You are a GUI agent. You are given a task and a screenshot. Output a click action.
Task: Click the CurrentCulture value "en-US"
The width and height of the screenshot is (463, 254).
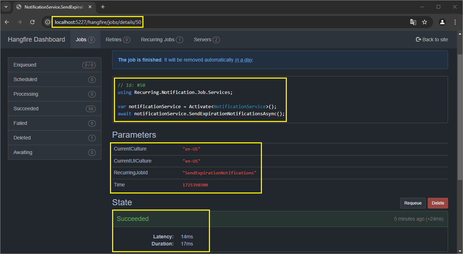191,149
